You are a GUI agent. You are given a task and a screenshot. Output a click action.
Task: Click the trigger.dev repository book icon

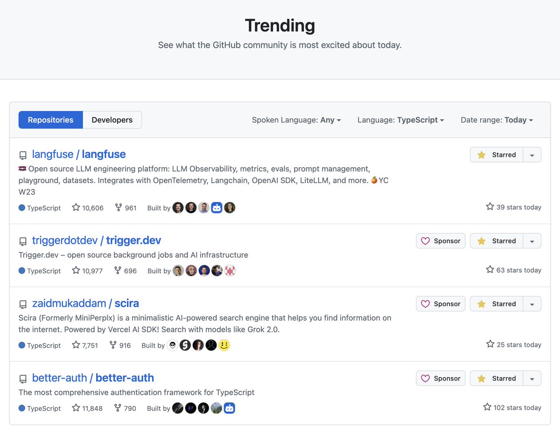23,241
